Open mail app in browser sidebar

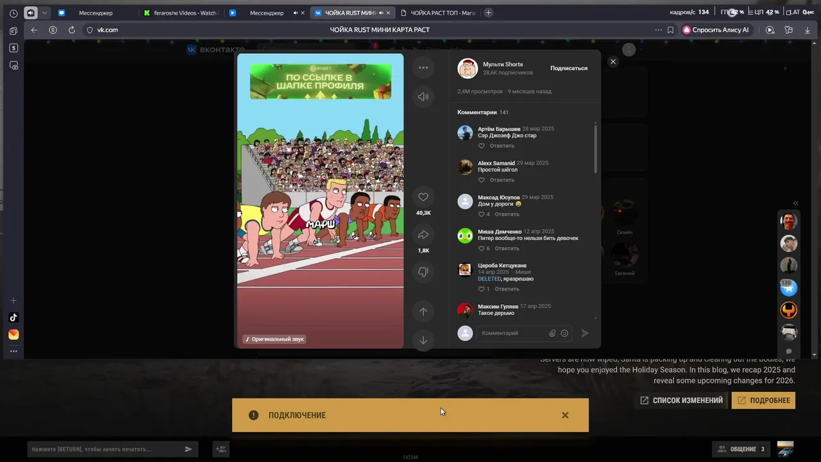pos(13,335)
